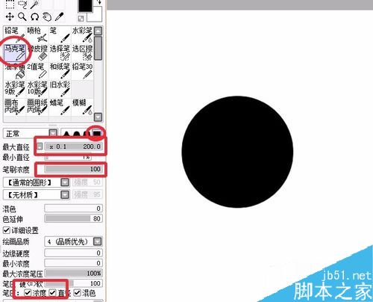Toggle the 浓度 pressure checkbox

click(x=28, y=293)
